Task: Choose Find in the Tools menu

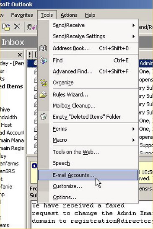Action: point(88,60)
